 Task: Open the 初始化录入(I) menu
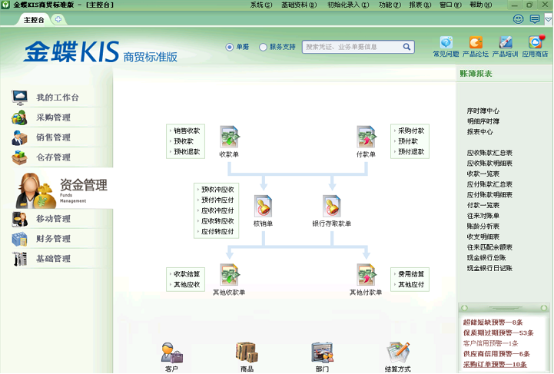(x=348, y=5)
